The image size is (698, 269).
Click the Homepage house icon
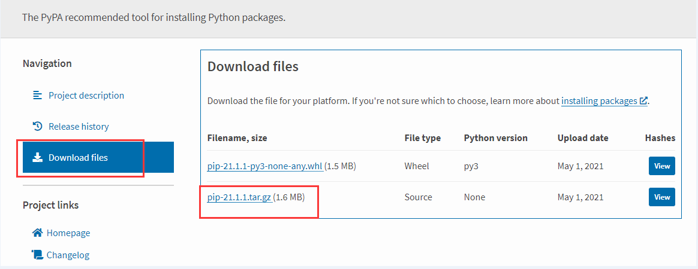37,233
